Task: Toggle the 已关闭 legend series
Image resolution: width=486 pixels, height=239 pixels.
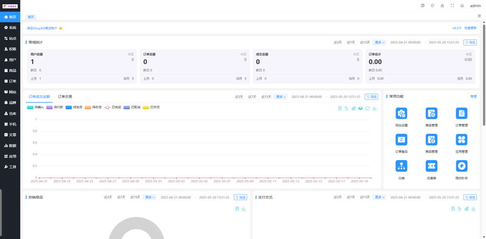Action: pyautogui.click(x=151, y=107)
